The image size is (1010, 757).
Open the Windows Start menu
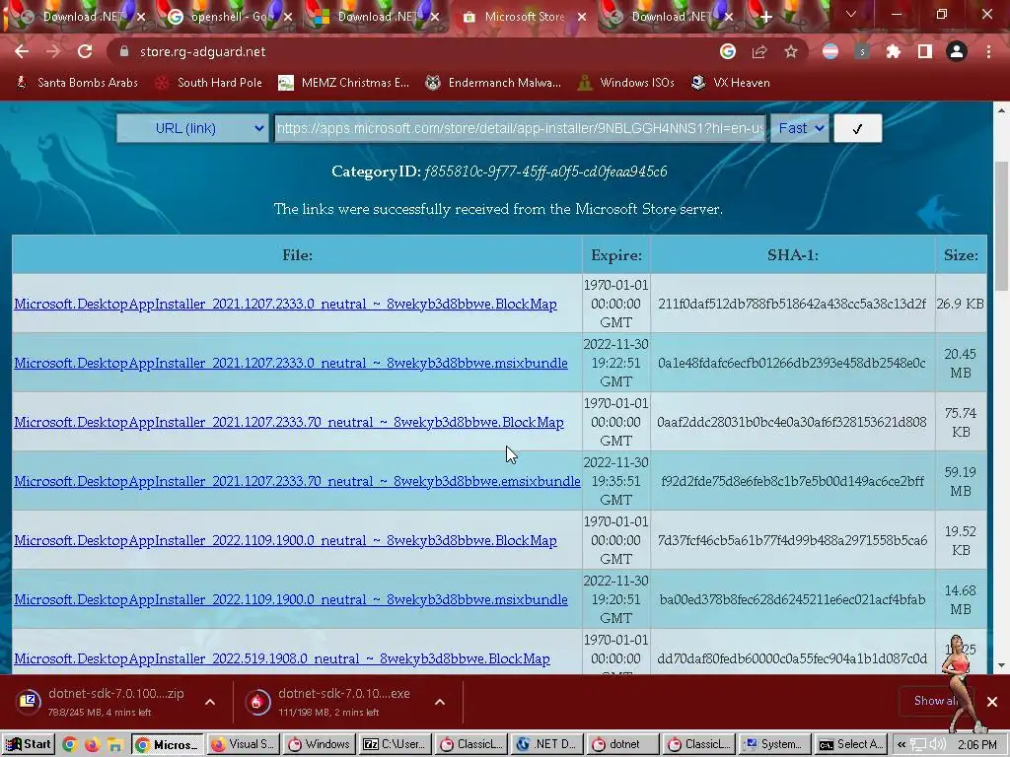point(28,744)
